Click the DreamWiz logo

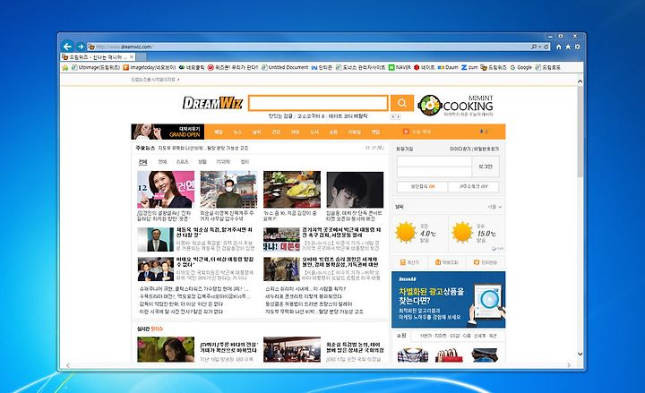(212, 103)
